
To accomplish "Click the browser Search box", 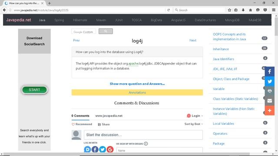I will pos(199,10).
